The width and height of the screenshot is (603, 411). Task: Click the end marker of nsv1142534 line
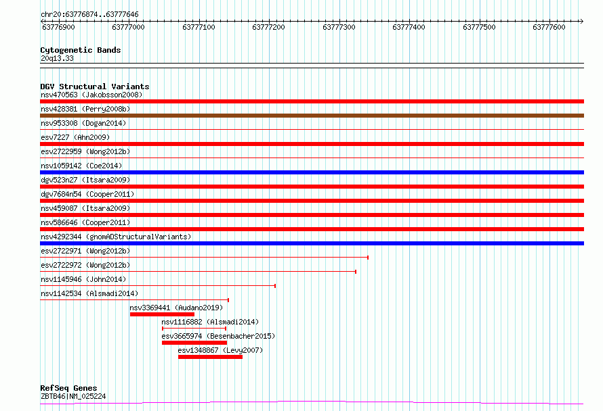pyautogui.click(x=228, y=300)
